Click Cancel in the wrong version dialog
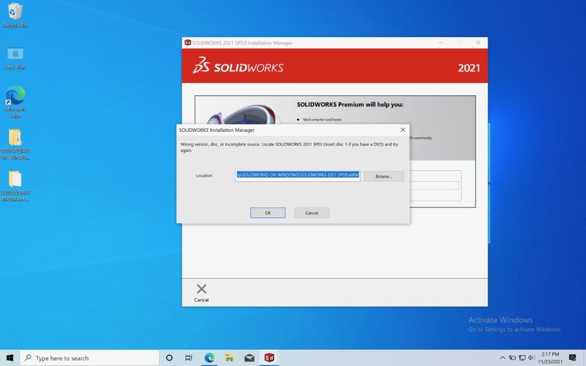 pyautogui.click(x=312, y=213)
